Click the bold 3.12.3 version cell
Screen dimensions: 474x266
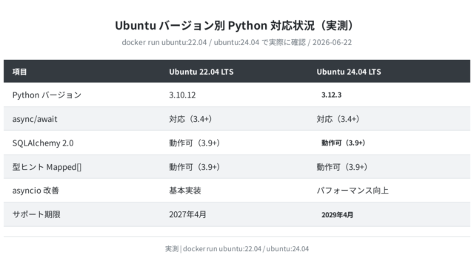(x=331, y=95)
